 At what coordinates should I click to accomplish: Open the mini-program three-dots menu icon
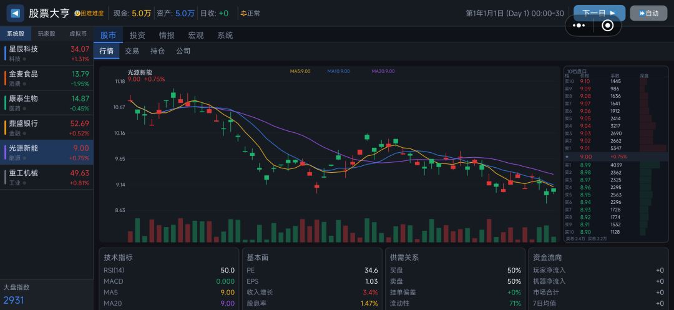[579, 26]
